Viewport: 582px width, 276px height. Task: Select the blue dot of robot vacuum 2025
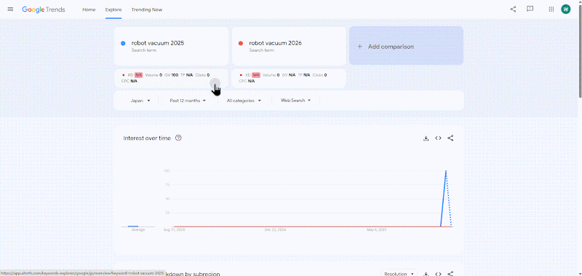[x=123, y=44]
